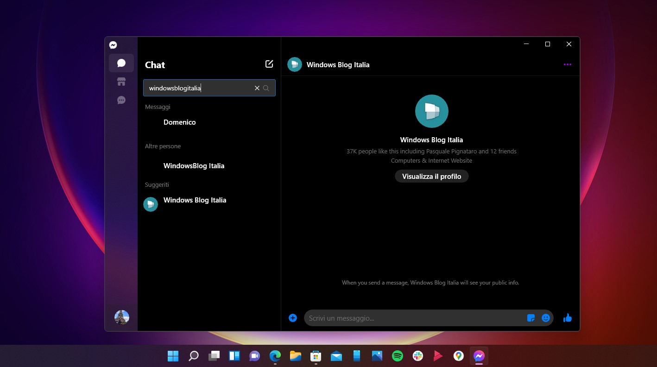
Task: Open the Photos app from the taskbar
Action: 377,356
